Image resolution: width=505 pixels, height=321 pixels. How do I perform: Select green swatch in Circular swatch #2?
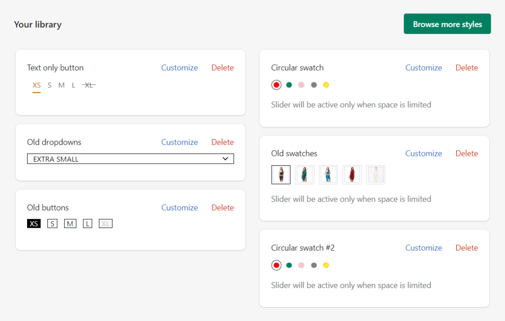click(x=289, y=265)
